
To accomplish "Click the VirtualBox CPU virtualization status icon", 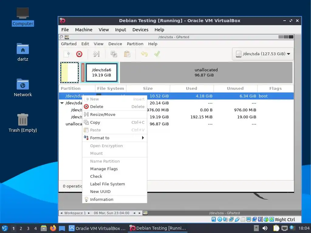I will 260,219.
